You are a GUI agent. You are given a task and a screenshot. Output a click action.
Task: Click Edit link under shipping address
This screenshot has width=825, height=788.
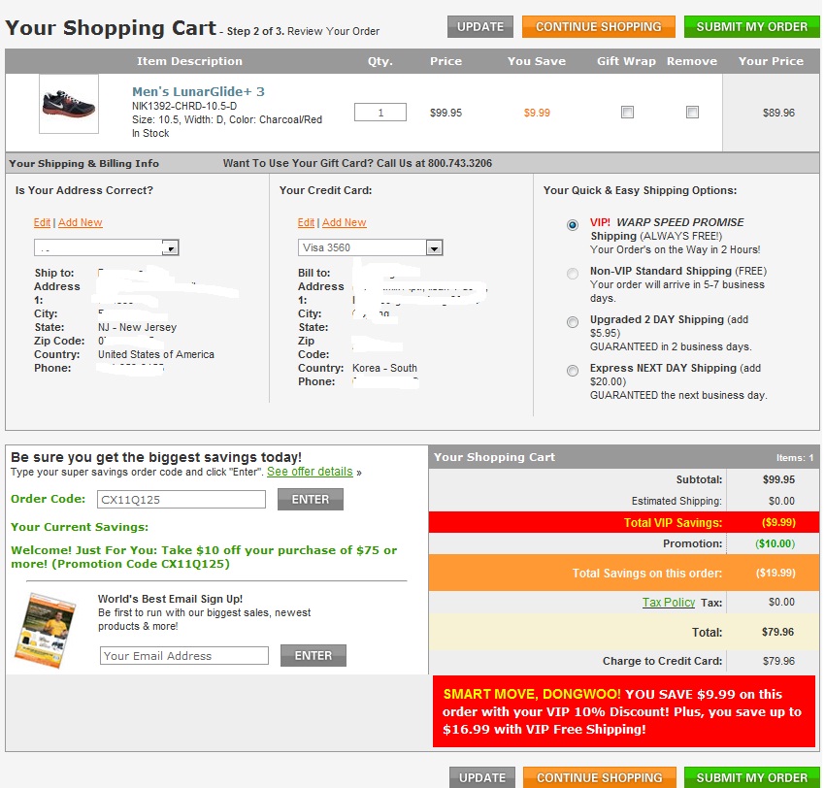[42, 222]
